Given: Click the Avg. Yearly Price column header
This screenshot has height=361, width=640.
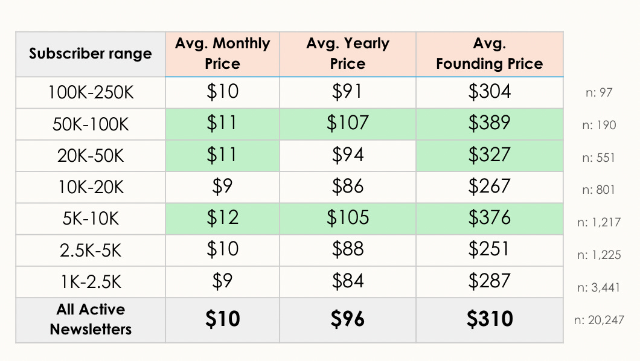Looking at the screenshot, I should point(348,54).
